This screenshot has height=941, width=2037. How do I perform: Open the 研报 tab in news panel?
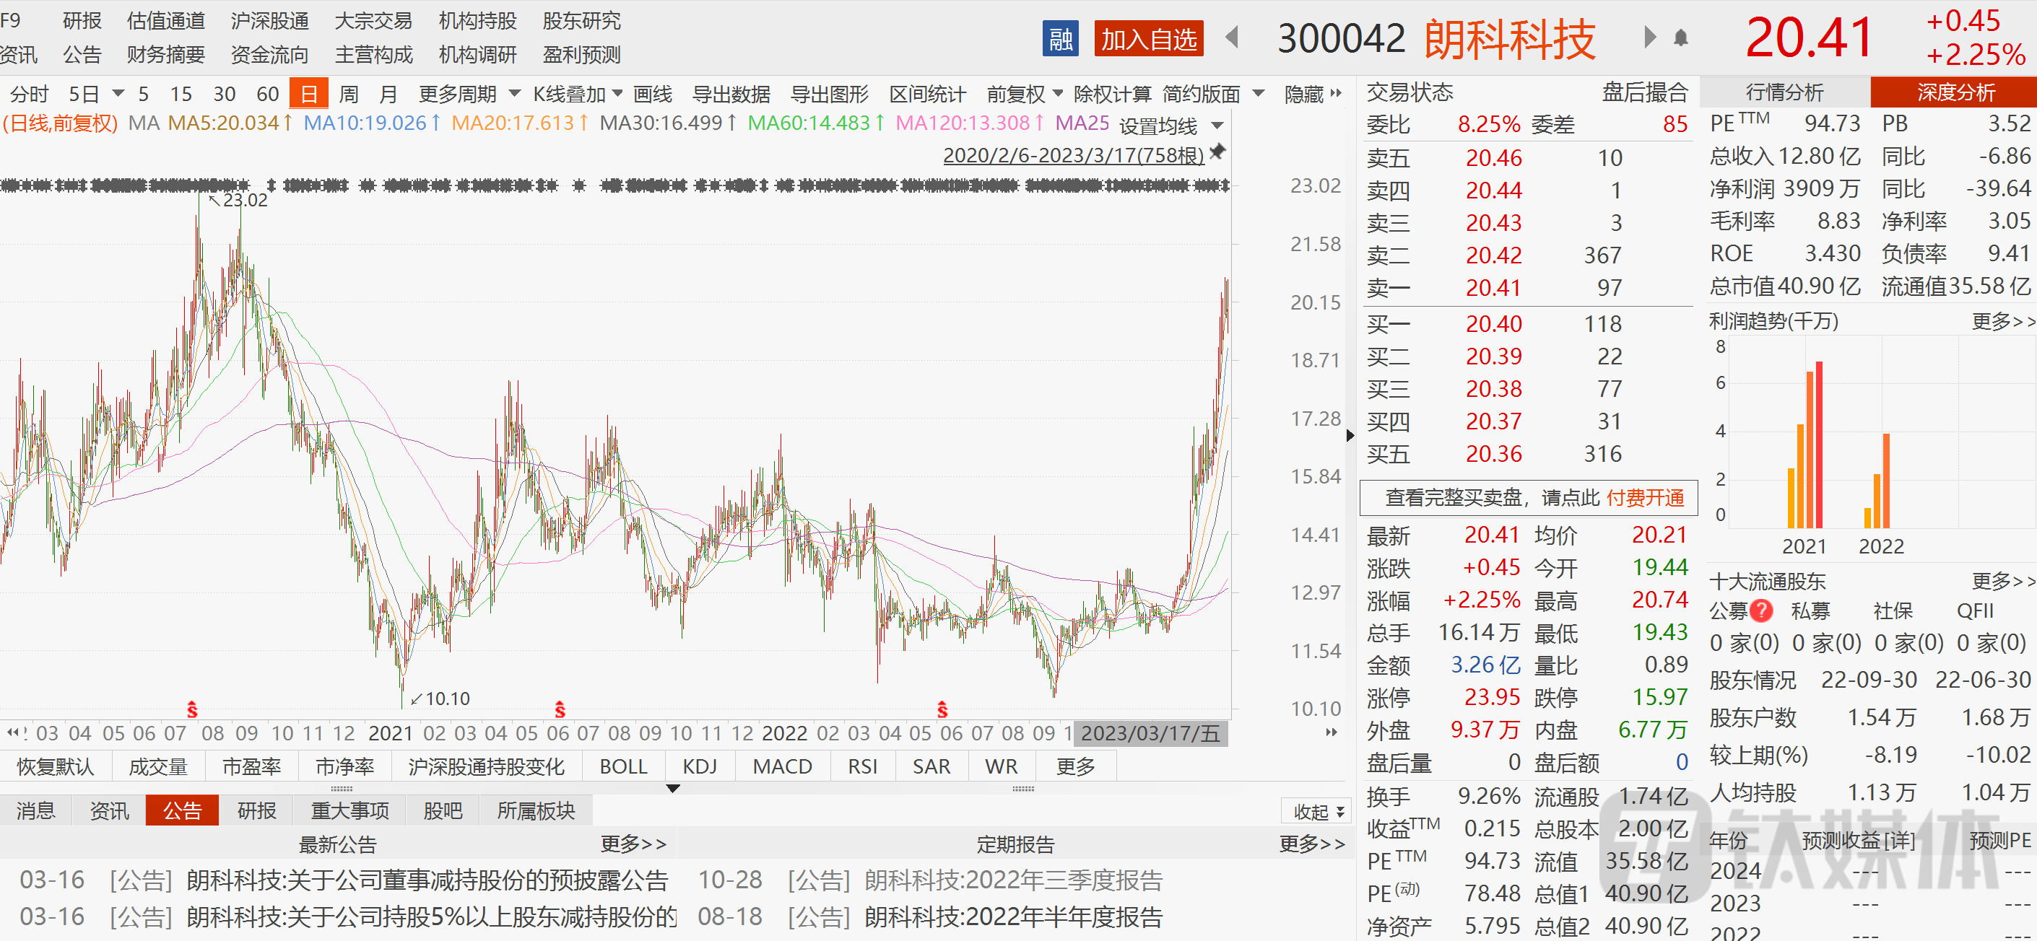point(256,810)
